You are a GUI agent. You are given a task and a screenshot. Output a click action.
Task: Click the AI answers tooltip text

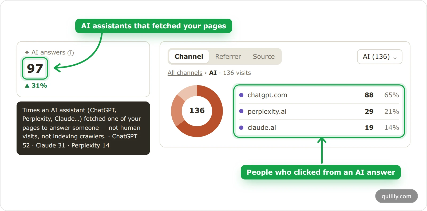[x=82, y=128]
